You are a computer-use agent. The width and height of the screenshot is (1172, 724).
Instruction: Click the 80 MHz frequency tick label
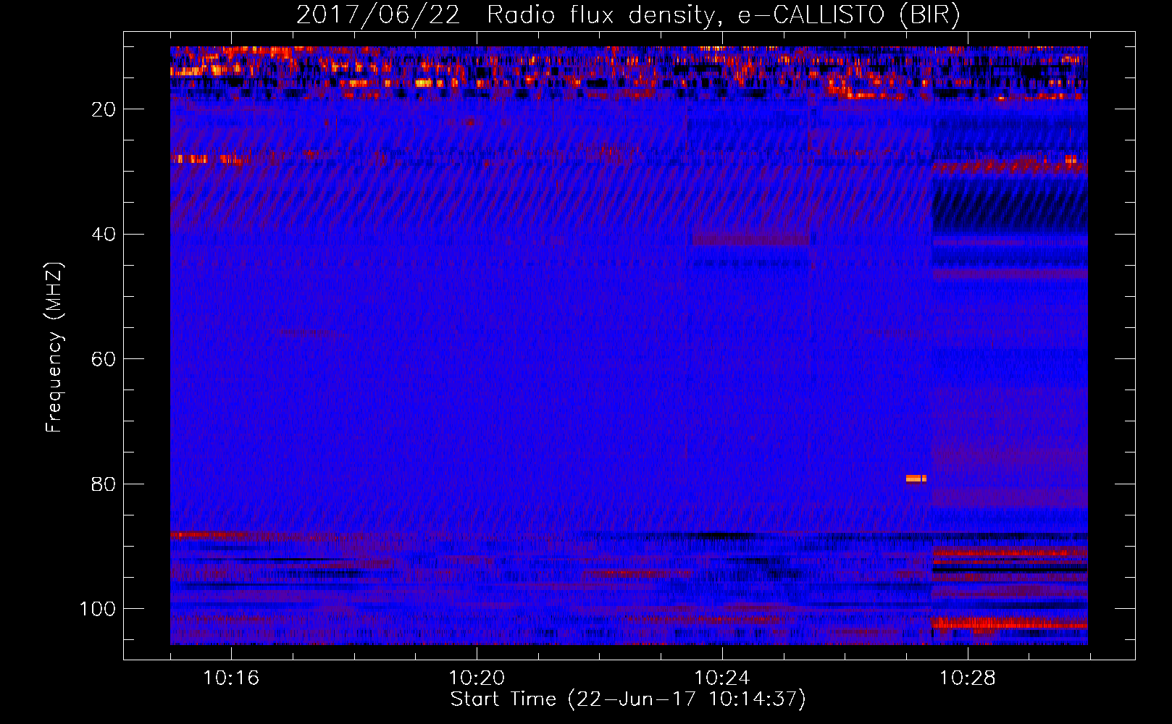click(104, 484)
